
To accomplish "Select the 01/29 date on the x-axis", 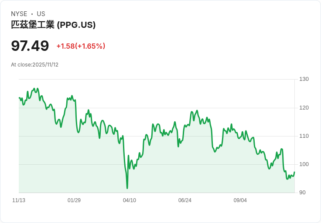I will pos(74,200).
